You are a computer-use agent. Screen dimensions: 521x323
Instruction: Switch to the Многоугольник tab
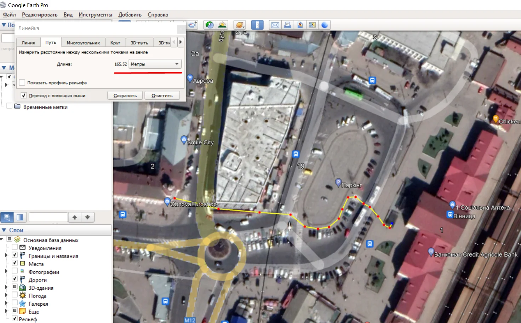[83, 42]
